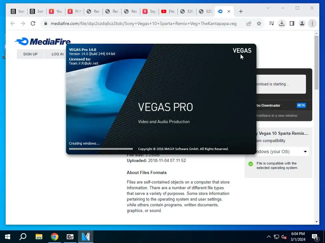The image size is (325, 243).
Task: Bookmark this page with the star
Action: coord(259,23)
